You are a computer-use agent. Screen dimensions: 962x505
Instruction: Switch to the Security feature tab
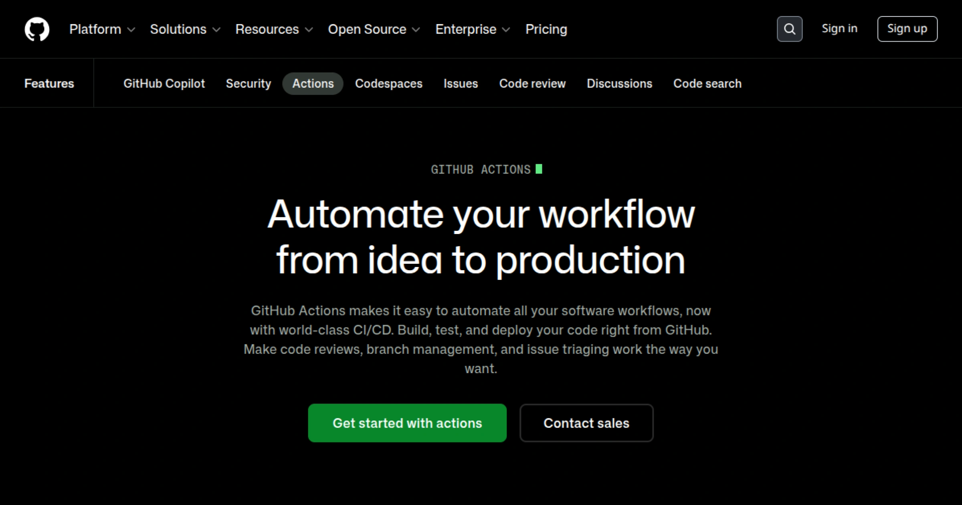249,83
